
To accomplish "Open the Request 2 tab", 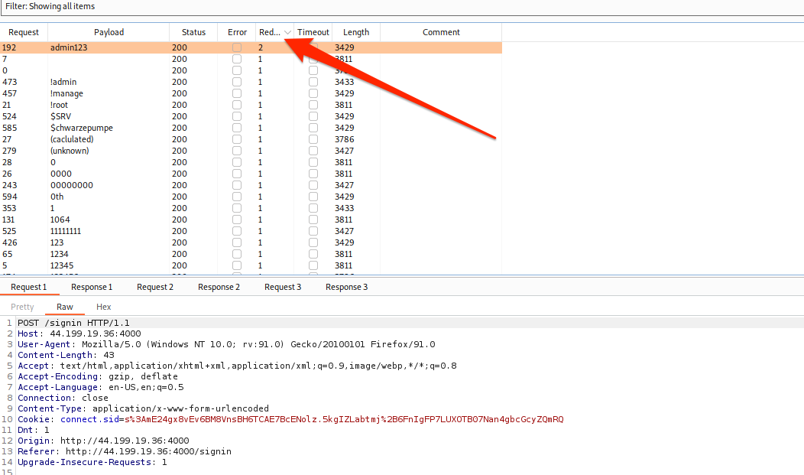I will coord(155,287).
